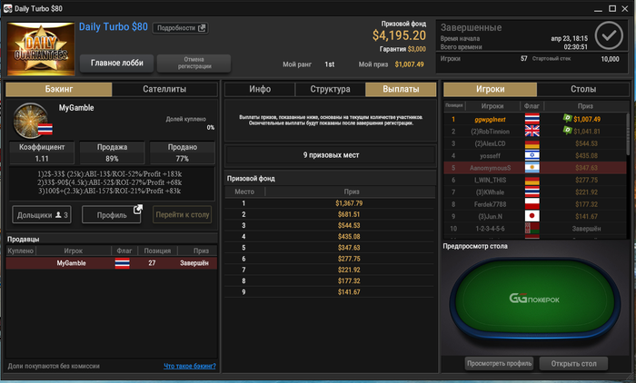Viewport: 636px width, 383px height.
Task: Click the Daily Guarantees tournament logo
Action: [x=41, y=49]
